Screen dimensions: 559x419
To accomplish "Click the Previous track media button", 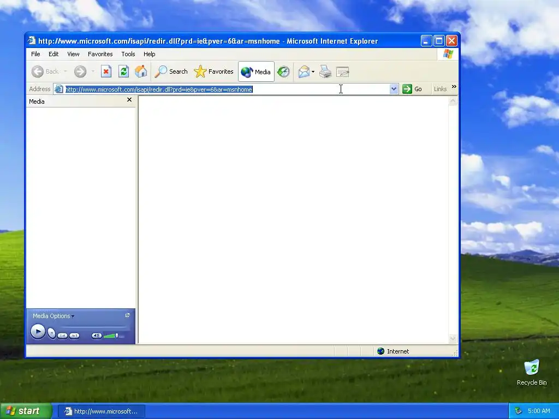I will tap(62, 336).
